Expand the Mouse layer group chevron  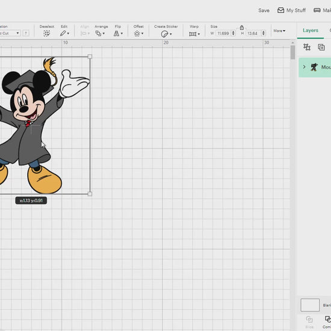(304, 67)
